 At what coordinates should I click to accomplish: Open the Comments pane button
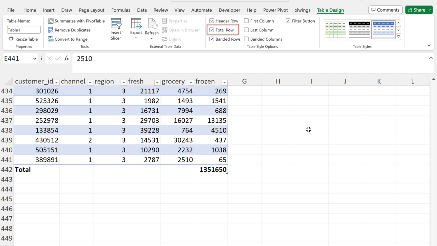pyautogui.click(x=385, y=10)
